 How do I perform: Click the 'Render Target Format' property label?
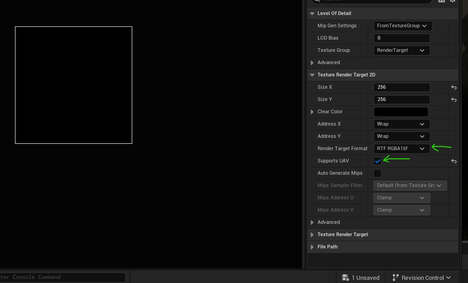[342, 148]
